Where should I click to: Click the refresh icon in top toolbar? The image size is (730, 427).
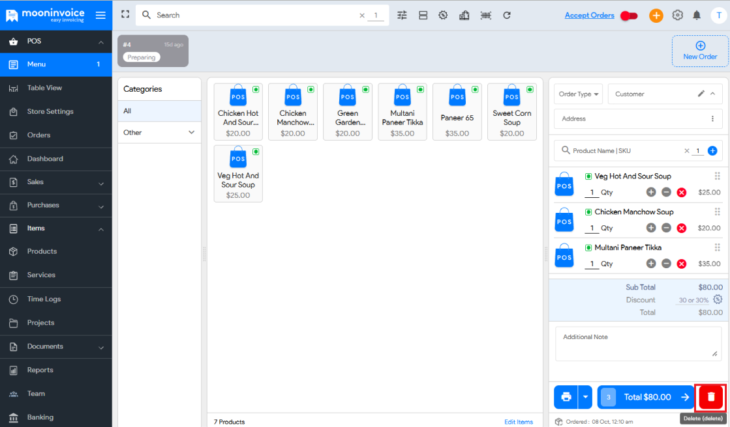[507, 15]
